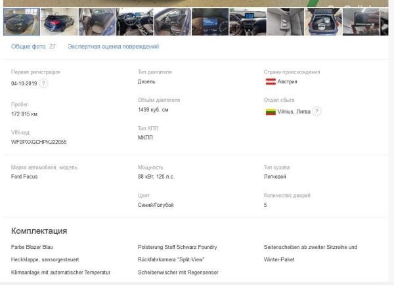Open ninth thumbnail showing open trunk
394x285 pixels.
323,21
